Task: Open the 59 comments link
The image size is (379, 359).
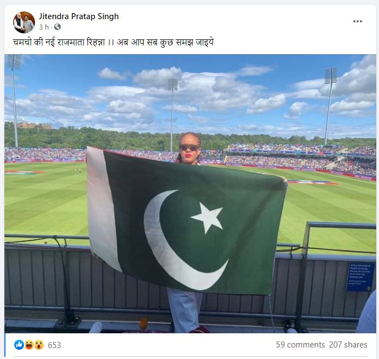Action: 300,344
